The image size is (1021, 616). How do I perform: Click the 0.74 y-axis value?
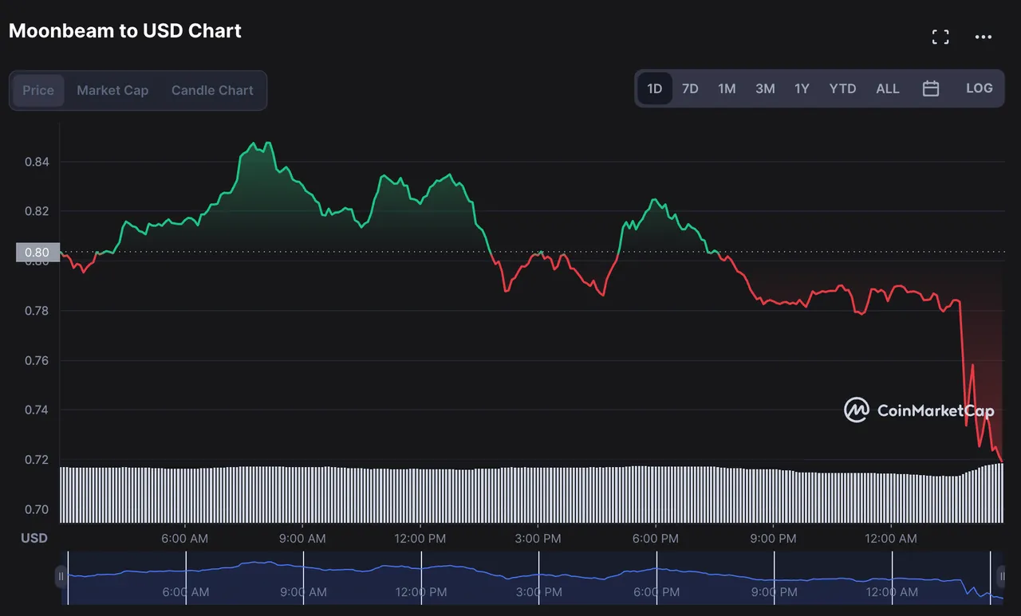point(37,410)
